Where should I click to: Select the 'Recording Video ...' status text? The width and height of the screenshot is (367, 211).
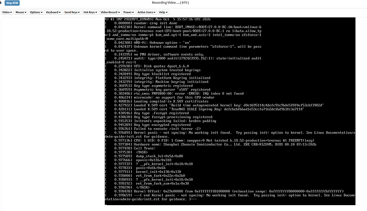[170, 3]
